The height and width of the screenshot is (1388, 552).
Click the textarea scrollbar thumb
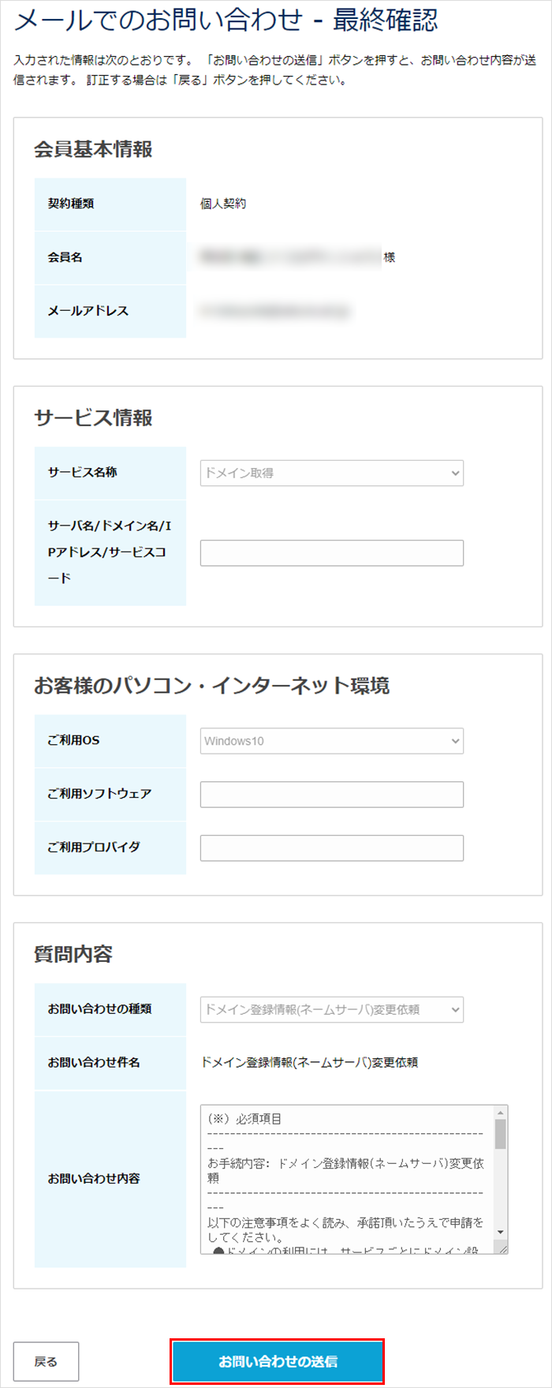500,1134
